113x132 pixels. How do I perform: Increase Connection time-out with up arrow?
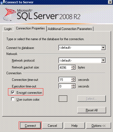(x=73, y=78)
